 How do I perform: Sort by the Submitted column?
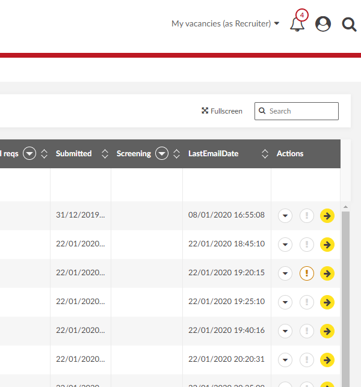[x=105, y=154]
